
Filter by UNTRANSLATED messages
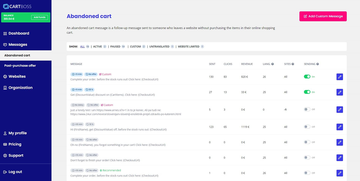coord(159,47)
